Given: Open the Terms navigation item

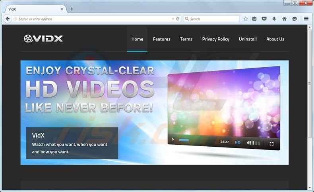Looking at the screenshot, I should [x=186, y=39].
